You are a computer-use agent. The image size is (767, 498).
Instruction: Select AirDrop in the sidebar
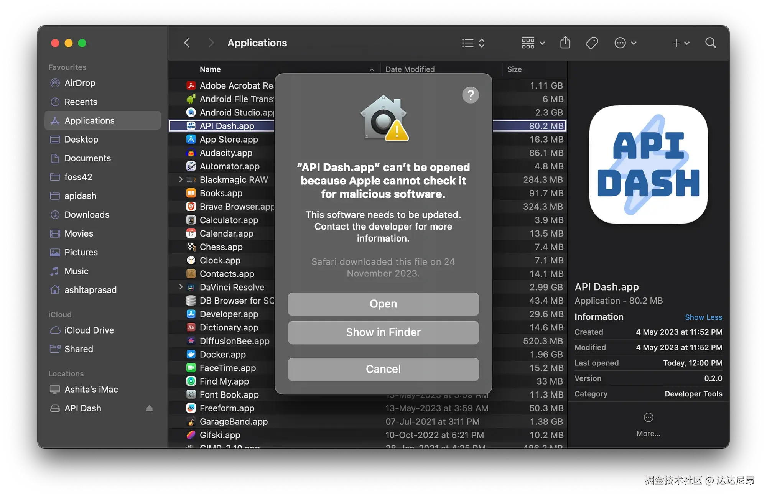click(x=80, y=83)
